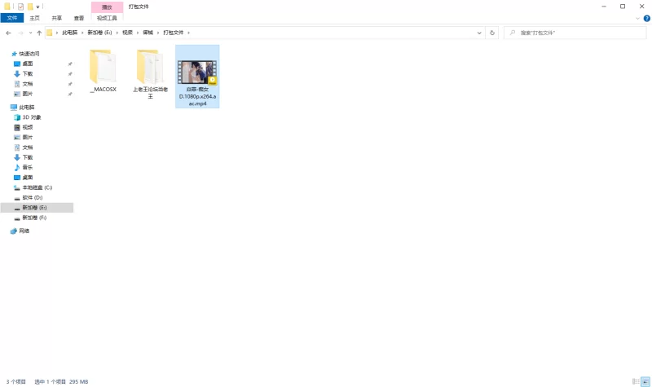Screen dimensions: 652x387
Task: Expand the address bar history dropdown
Action: (x=480, y=33)
